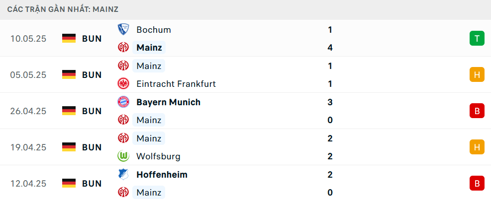491x201 pixels.
Task: Click the German flag next to 05.05.25
Action: point(69,75)
